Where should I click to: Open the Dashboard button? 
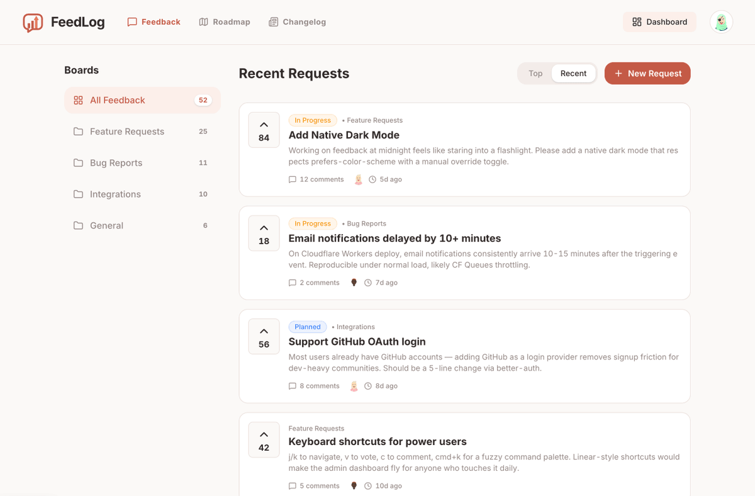pyautogui.click(x=659, y=22)
